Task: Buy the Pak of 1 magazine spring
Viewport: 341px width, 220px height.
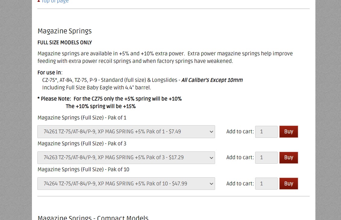Action: coord(289,132)
